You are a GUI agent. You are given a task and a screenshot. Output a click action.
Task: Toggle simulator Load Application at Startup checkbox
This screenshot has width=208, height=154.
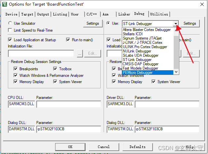click(x=10, y=40)
